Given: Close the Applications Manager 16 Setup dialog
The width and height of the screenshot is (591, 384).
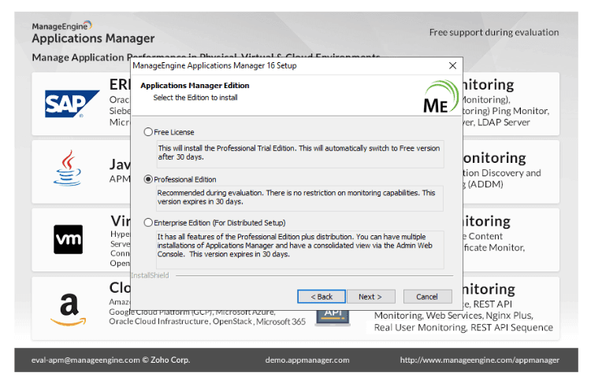Looking at the screenshot, I should point(452,65).
